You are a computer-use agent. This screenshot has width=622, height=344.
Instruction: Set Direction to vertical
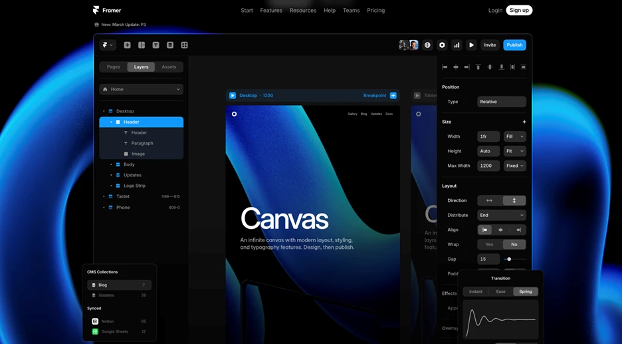coord(514,200)
